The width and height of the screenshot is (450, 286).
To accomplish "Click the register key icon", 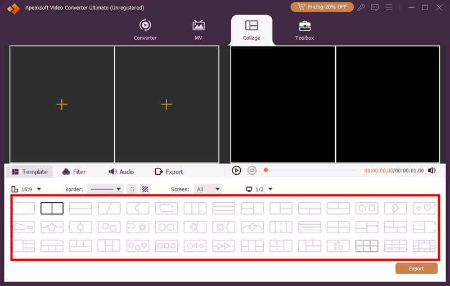I will [361, 7].
